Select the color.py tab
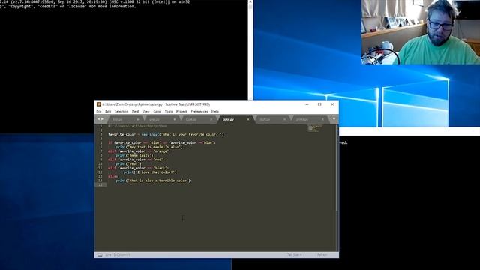Image resolution: width=480 pixels, height=270 pixels. 235,119
